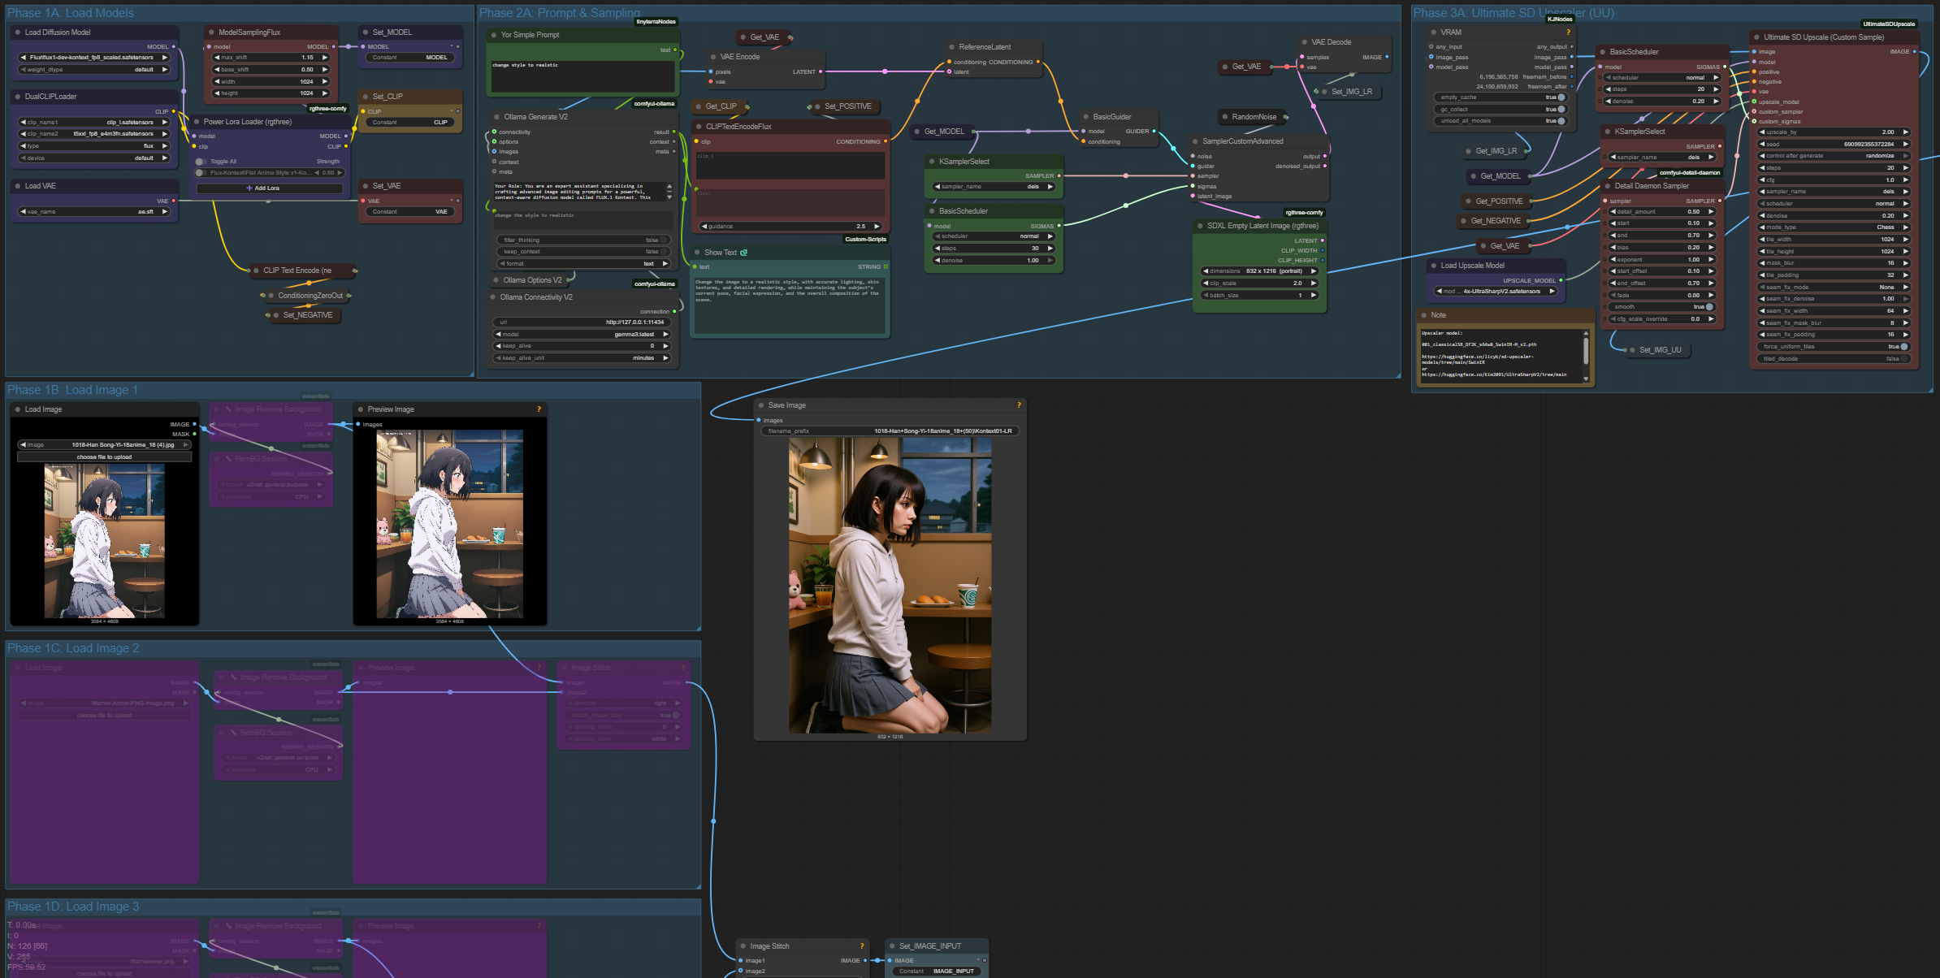Open the weight_dtype default dropdown

pyautogui.click(x=94, y=70)
